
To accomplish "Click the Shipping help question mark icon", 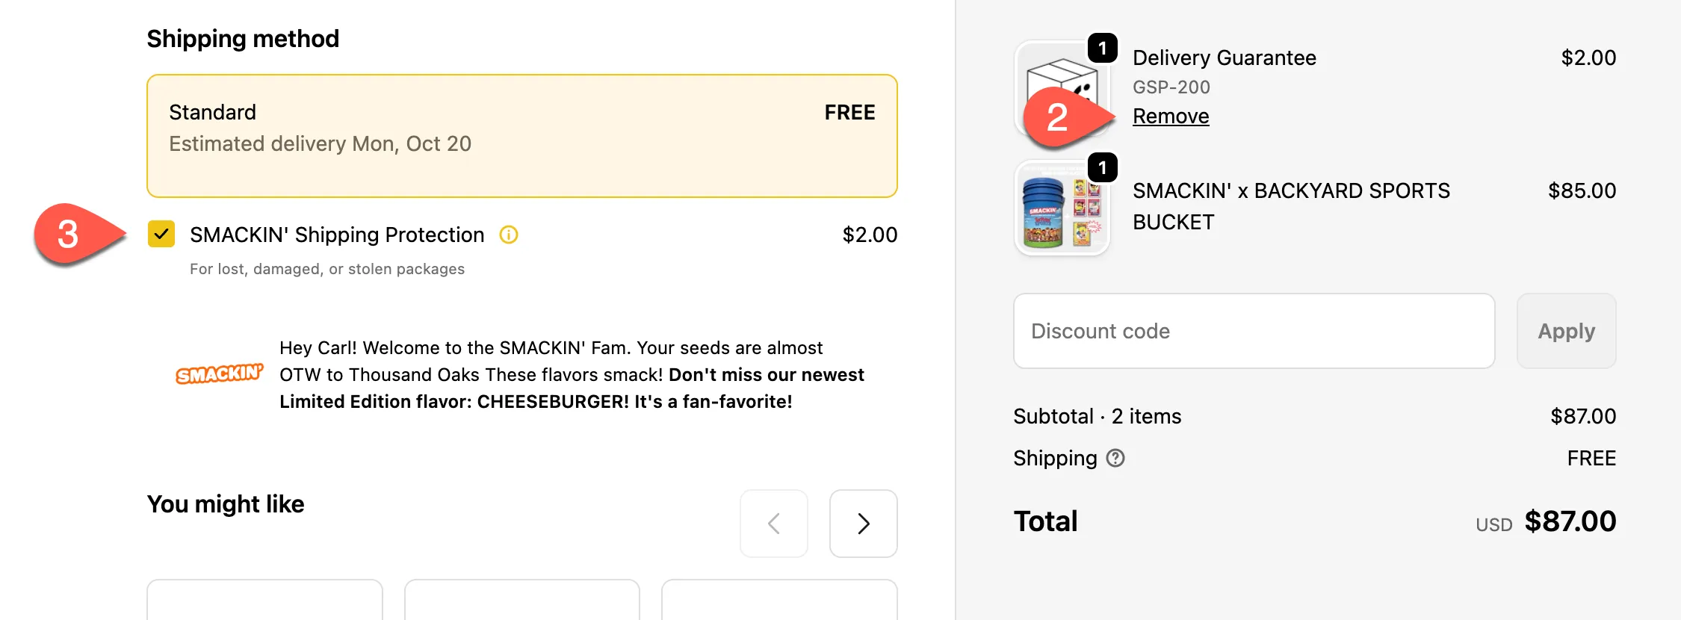I will click(x=1115, y=458).
